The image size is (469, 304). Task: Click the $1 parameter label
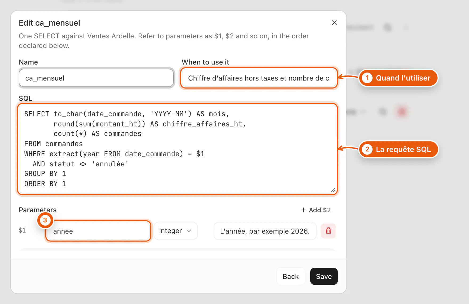[x=22, y=230]
